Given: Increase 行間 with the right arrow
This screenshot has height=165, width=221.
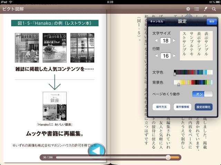Looking at the screenshot, I should point(174,56).
